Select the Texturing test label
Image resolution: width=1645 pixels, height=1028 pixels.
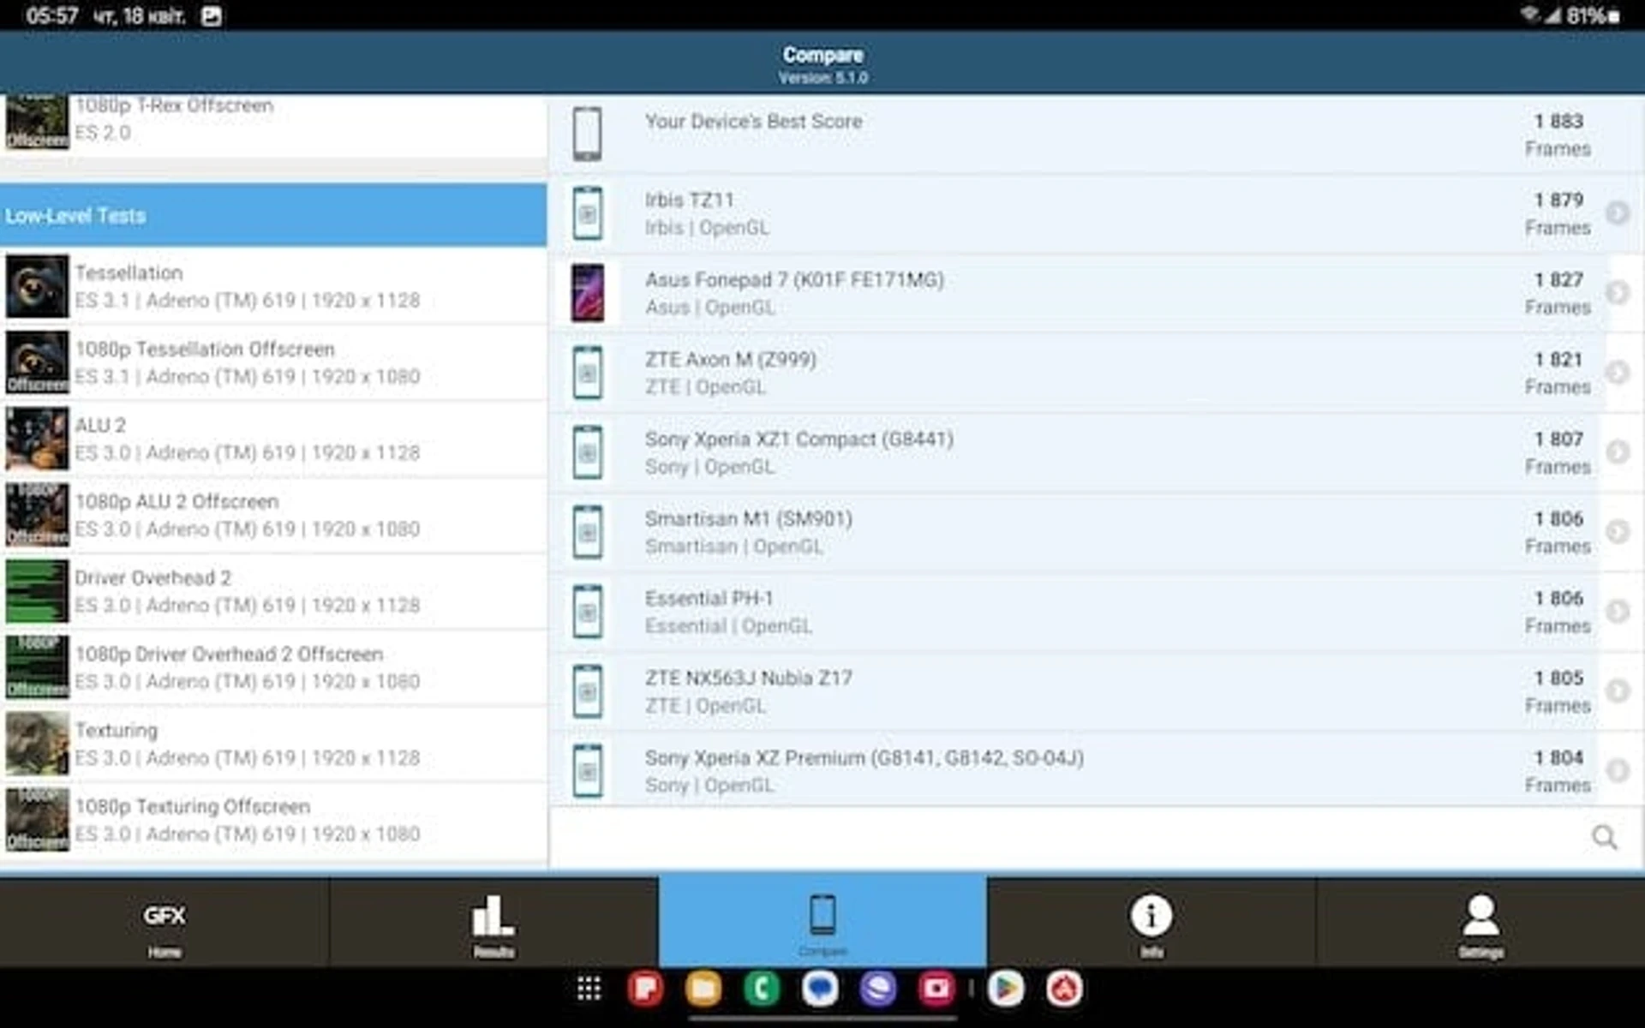click(117, 730)
